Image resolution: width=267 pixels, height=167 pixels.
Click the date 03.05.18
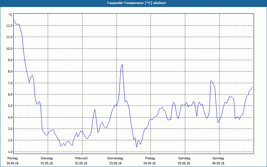tap(115, 163)
